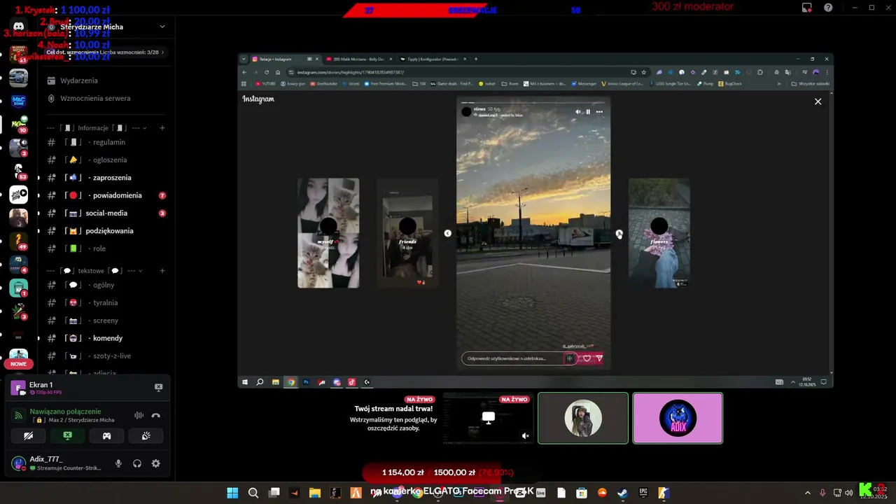Select the pink ADIX participant tile
The width and height of the screenshot is (896, 504).
(x=678, y=418)
